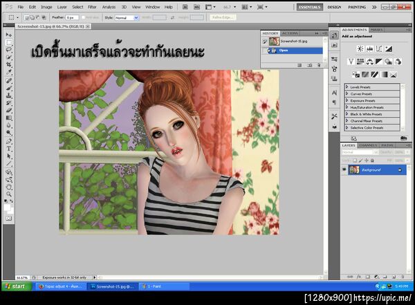Open the Filter menu
Image resolution: width=415 pixels, height=305 pixels.
point(92,7)
